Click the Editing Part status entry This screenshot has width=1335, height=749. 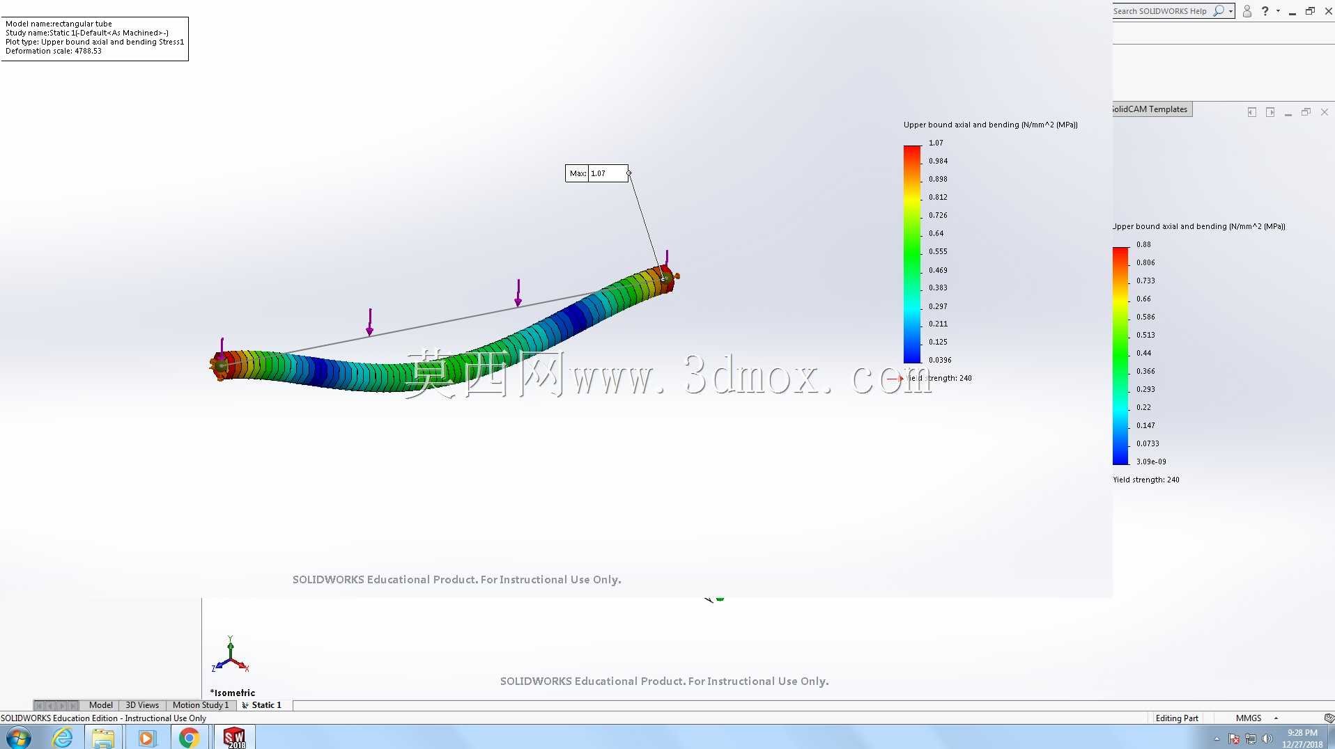pos(1177,718)
